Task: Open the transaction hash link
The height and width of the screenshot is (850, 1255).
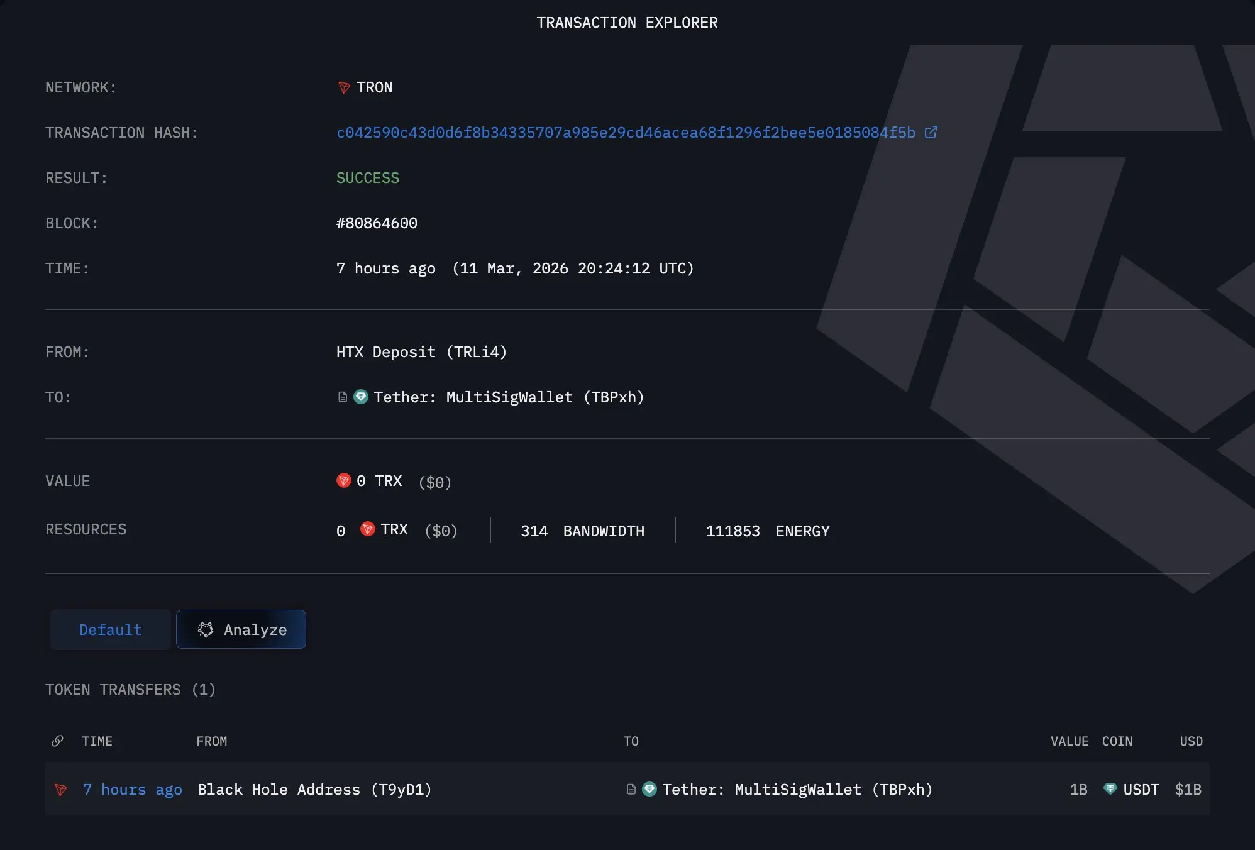Action: pos(625,133)
